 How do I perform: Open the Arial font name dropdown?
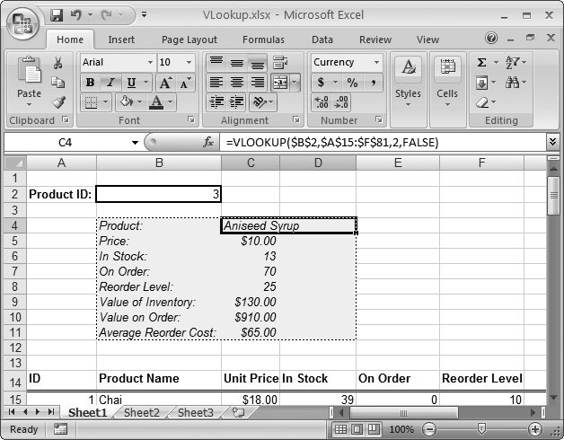[150, 63]
